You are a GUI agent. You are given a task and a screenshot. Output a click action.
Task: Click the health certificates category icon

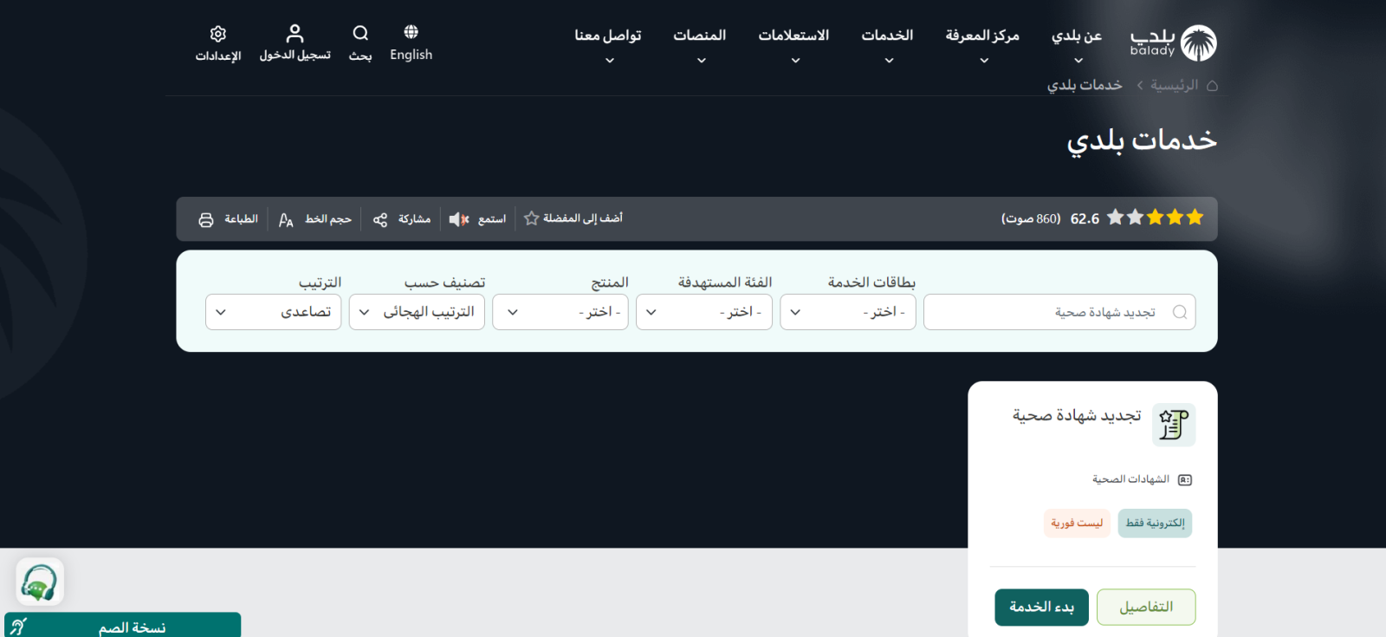(1185, 480)
